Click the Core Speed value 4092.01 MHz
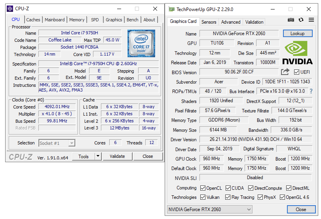Screen dimensions: 321x219 [x=57, y=107]
